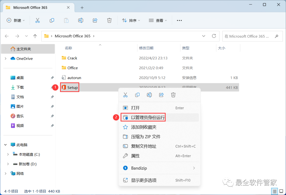Unpin 文档 using its pin icon
Image resolution: width=286 pixels, height=195 pixels.
(52, 97)
